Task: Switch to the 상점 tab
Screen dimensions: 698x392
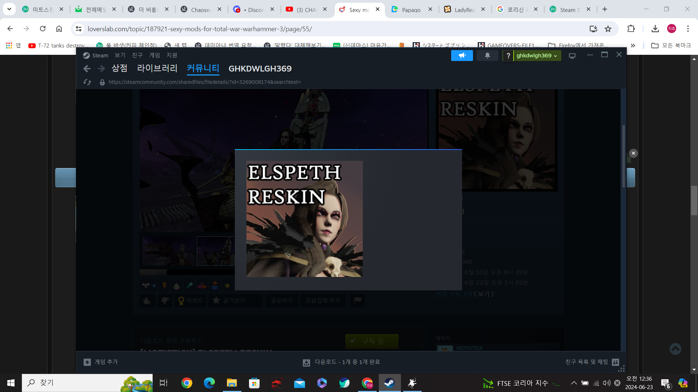Action: 119,68
